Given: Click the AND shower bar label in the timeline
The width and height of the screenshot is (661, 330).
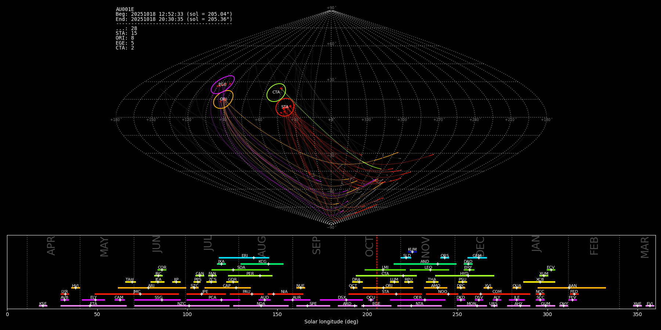Looking at the screenshot, I should pyautogui.click(x=425, y=262).
